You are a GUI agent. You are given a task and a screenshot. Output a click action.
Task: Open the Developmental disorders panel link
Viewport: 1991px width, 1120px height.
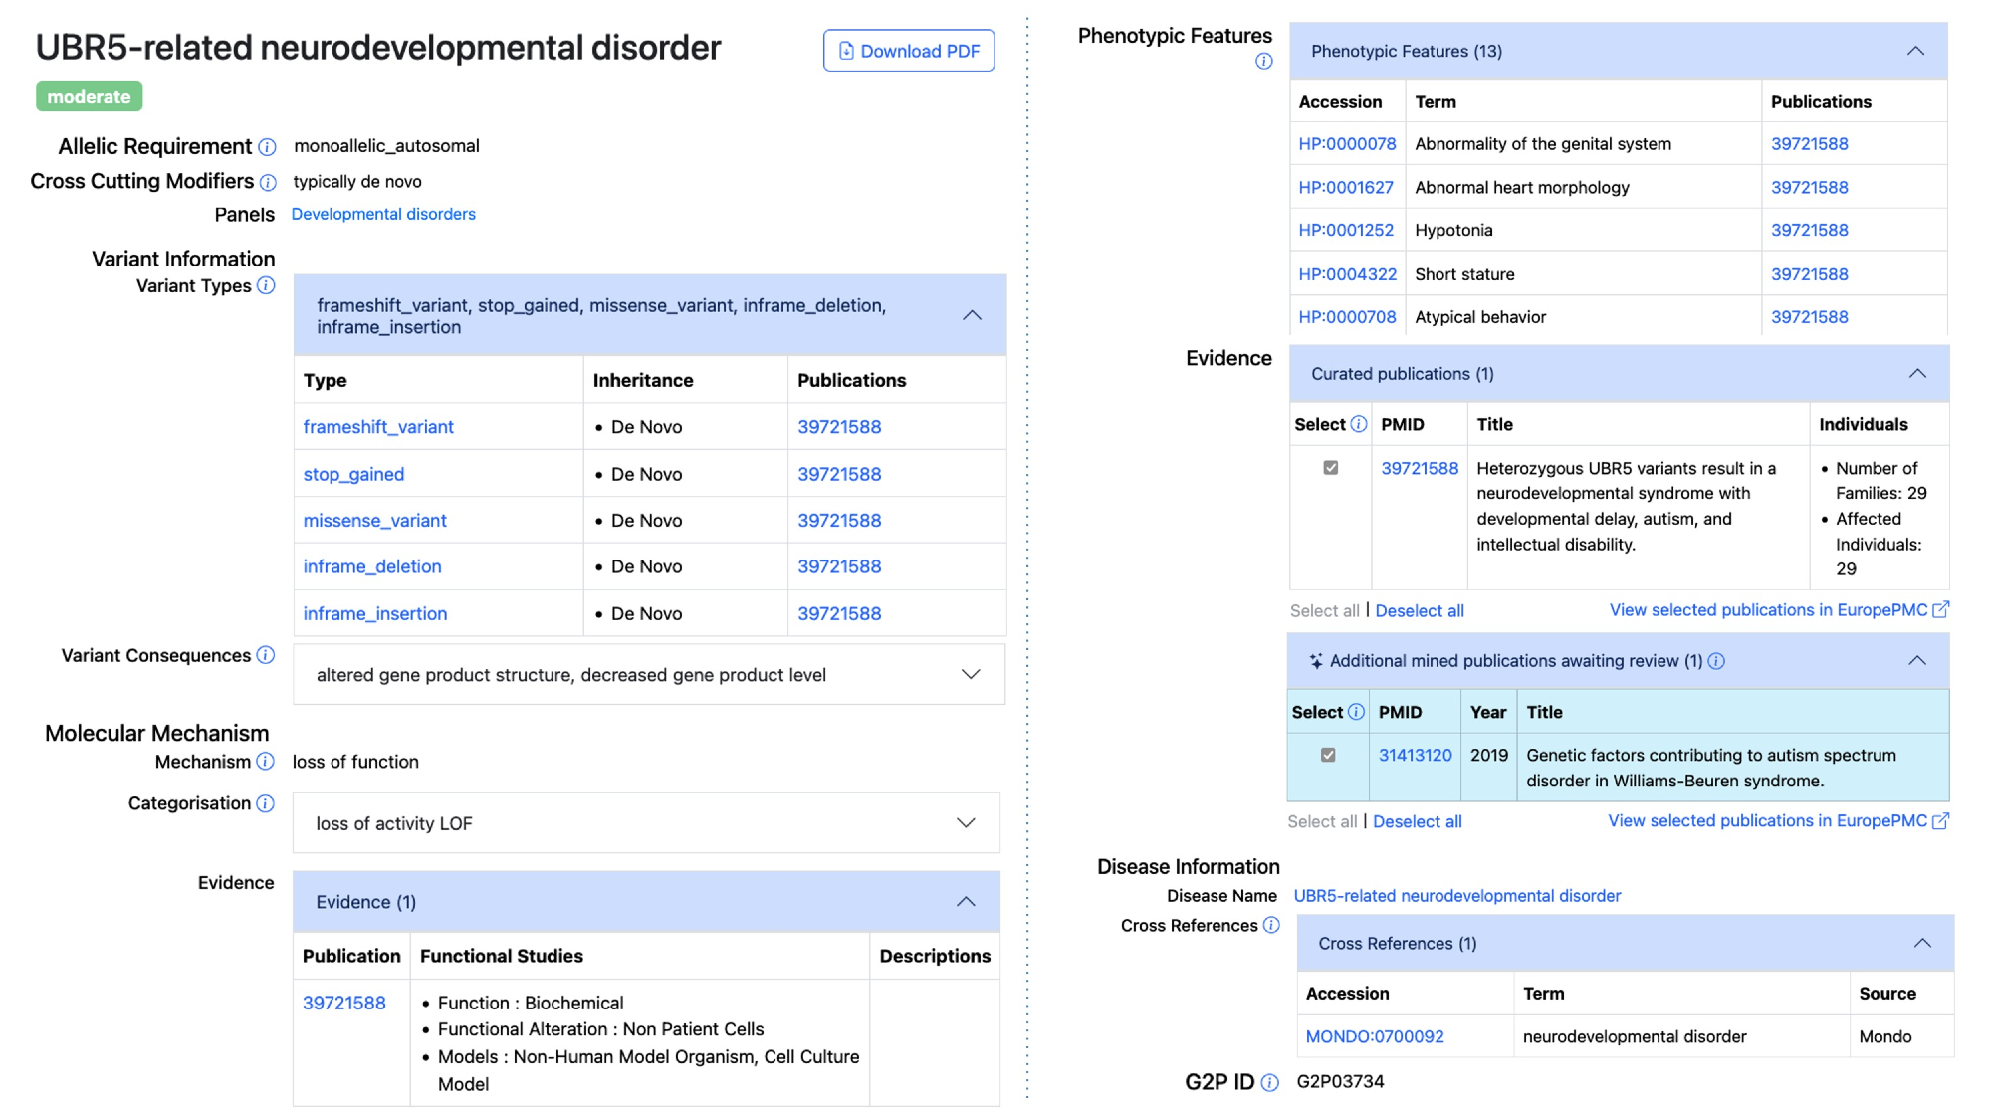(x=383, y=214)
